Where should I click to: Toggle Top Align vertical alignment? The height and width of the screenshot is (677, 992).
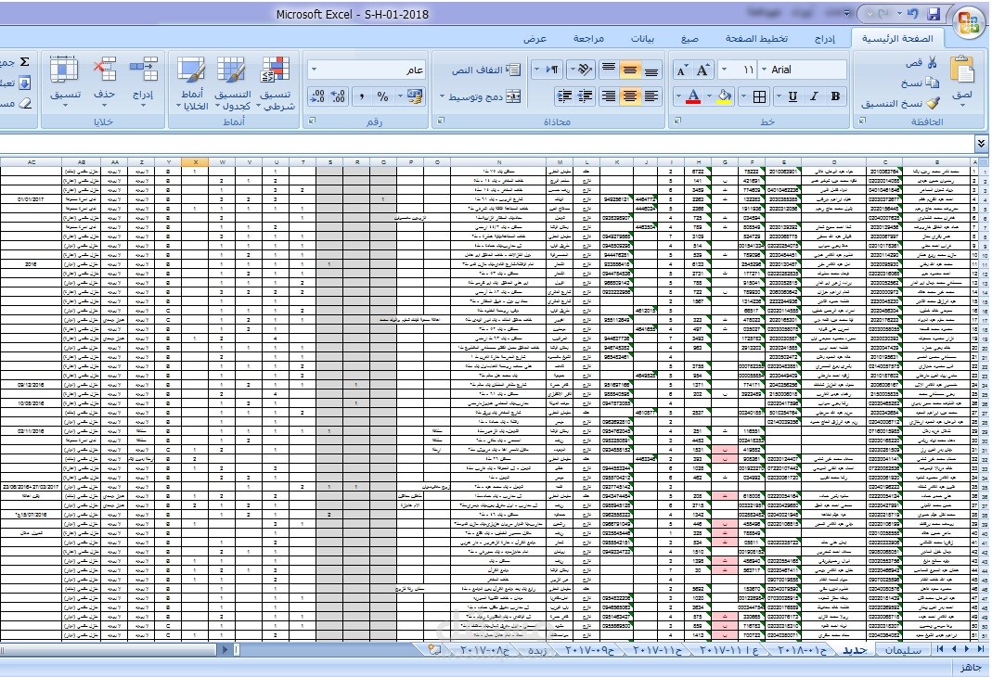coord(609,69)
